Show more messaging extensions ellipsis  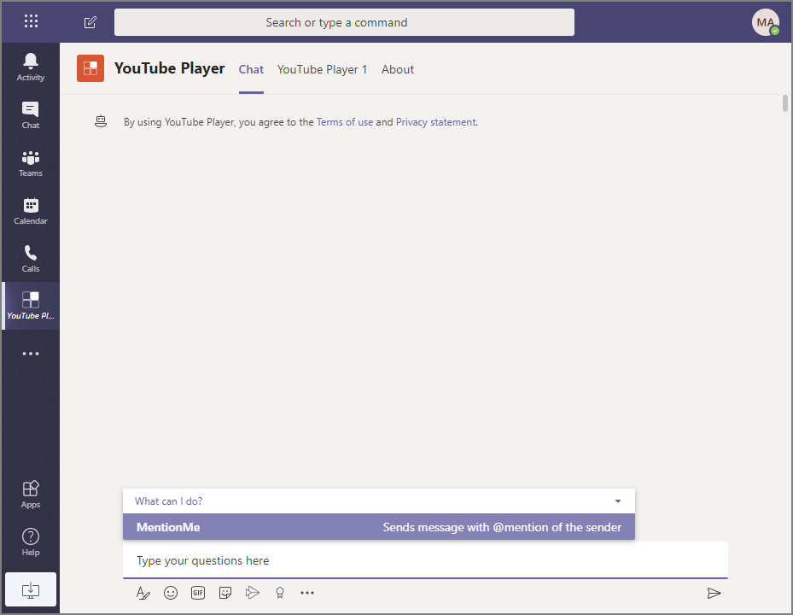pos(307,593)
